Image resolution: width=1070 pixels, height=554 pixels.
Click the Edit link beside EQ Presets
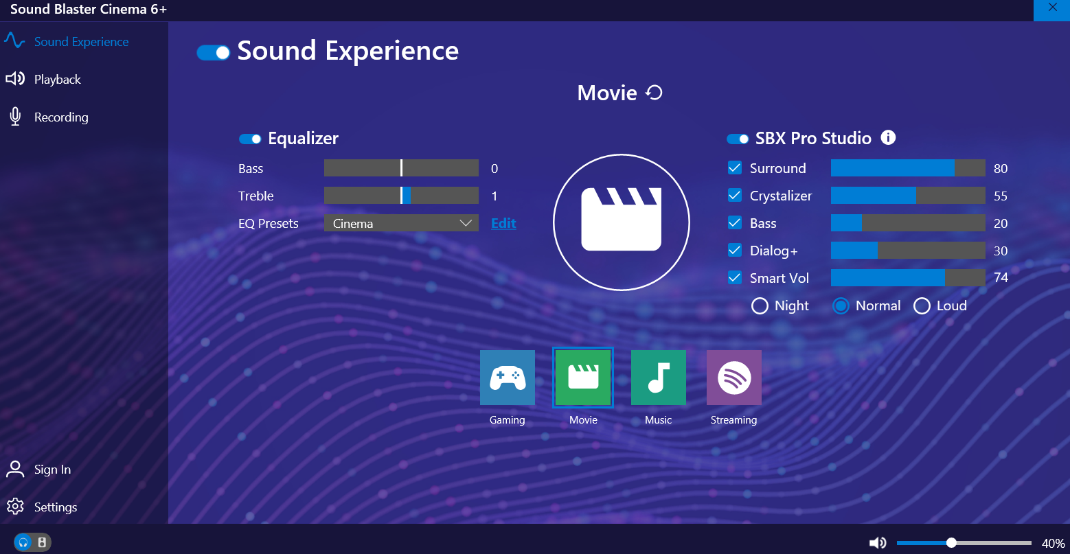[x=503, y=223]
